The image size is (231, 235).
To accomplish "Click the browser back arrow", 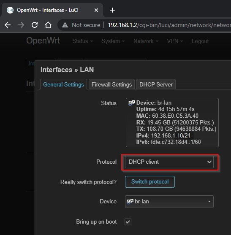I will (8, 25).
